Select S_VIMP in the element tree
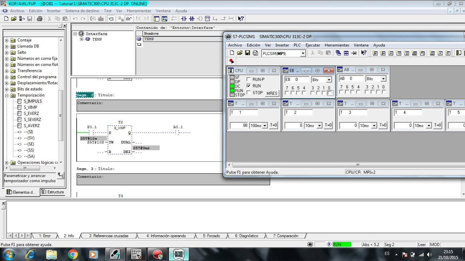 click(x=31, y=107)
